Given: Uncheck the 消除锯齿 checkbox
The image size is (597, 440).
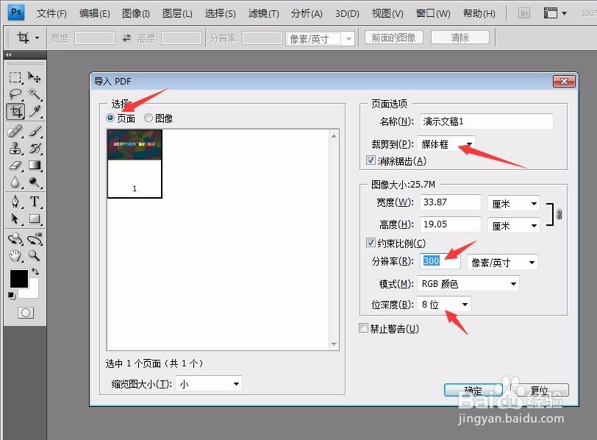Looking at the screenshot, I should (x=371, y=160).
